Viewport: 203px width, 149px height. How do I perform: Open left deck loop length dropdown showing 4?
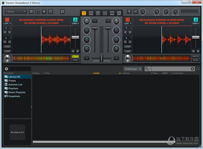click(7, 38)
